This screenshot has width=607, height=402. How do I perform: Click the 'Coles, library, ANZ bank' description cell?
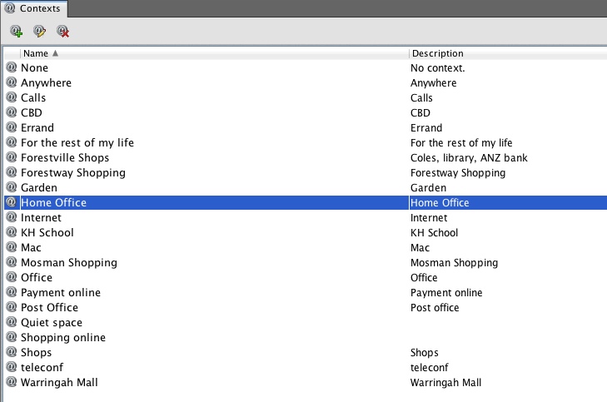click(469, 158)
